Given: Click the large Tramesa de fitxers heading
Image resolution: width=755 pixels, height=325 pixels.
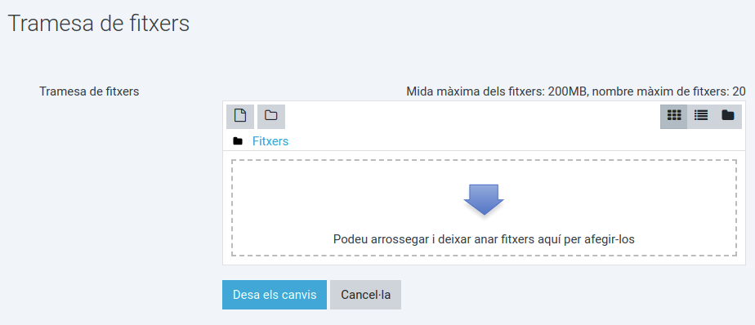Looking at the screenshot, I should [99, 23].
